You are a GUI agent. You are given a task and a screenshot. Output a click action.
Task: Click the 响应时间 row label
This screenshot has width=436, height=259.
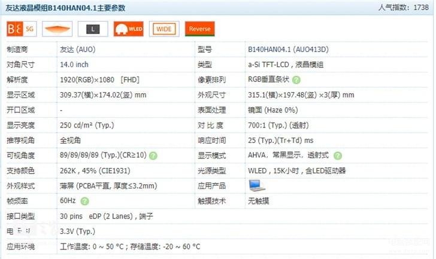pyautogui.click(x=211, y=141)
